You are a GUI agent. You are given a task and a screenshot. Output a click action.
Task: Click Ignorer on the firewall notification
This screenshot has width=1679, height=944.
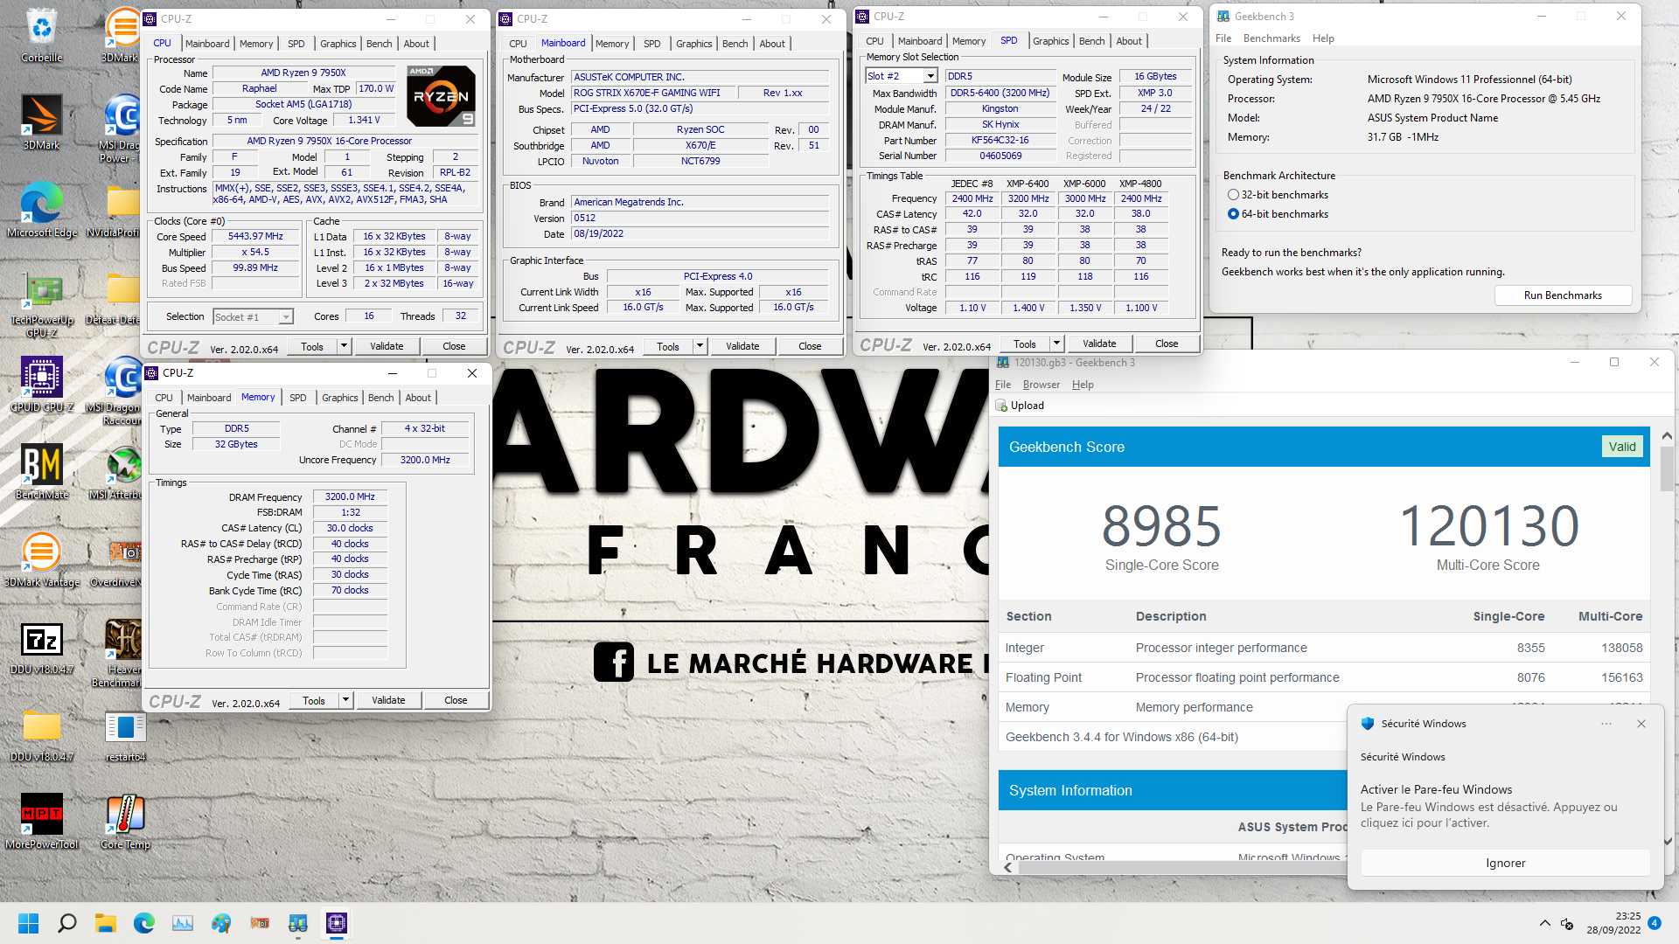1505,863
